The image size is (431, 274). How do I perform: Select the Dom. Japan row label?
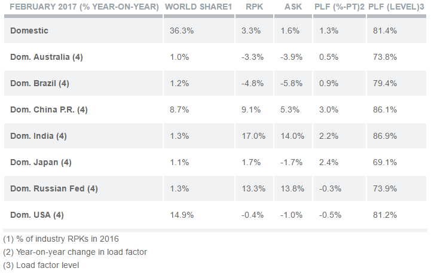41,162
